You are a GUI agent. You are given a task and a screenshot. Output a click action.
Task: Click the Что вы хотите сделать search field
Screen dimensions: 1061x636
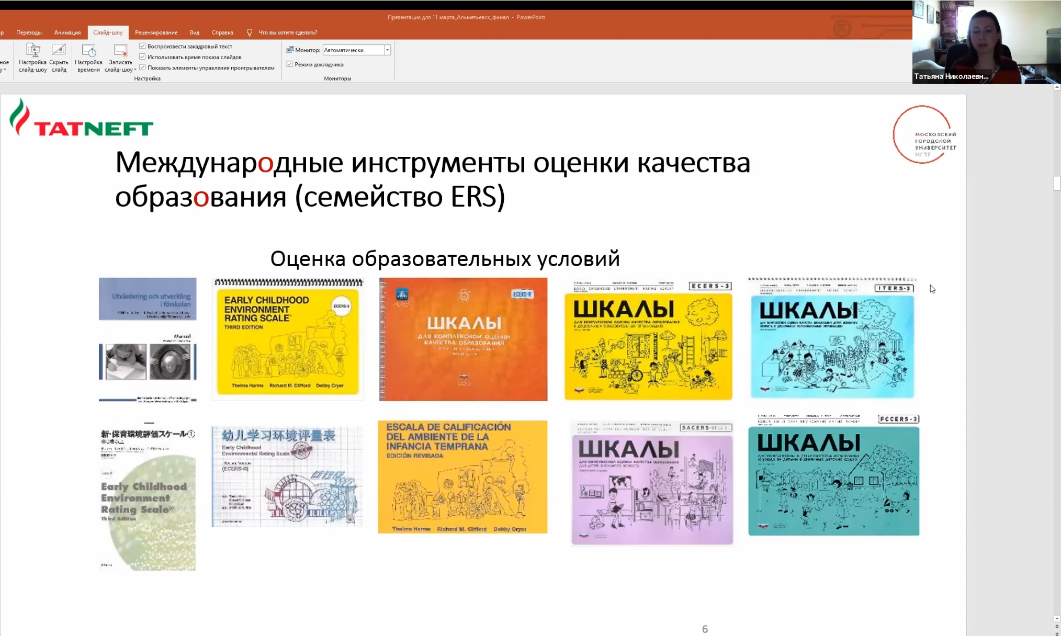288,32
